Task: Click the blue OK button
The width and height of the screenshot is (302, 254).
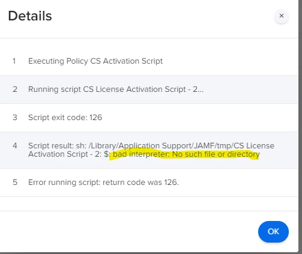Action: click(273, 232)
